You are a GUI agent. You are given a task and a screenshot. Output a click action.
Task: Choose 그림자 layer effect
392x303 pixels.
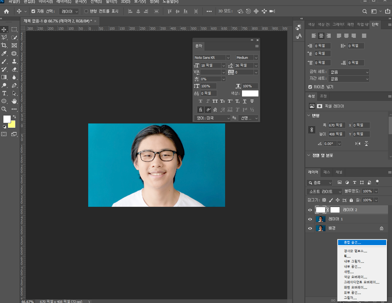click(x=350, y=298)
